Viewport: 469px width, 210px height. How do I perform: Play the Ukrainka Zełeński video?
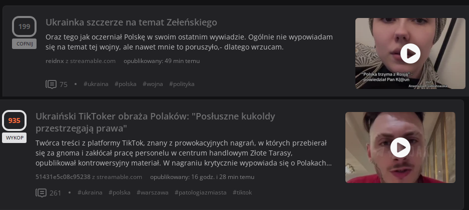coord(410,53)
